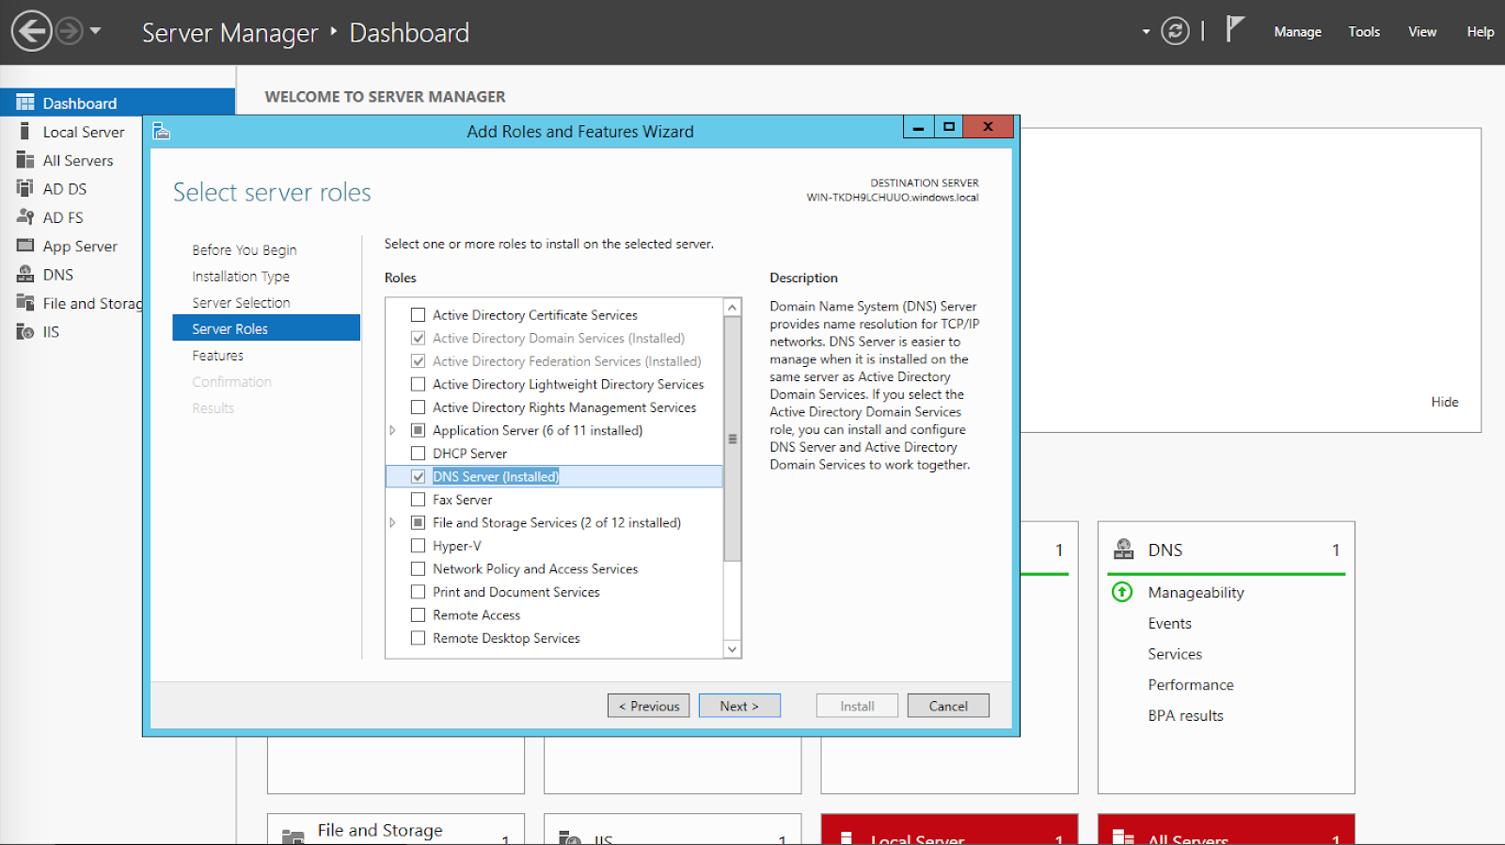Screen dimensions: 1505x845
Task: Check Active Directory Lightweight Directory Services
Action: 419,384
